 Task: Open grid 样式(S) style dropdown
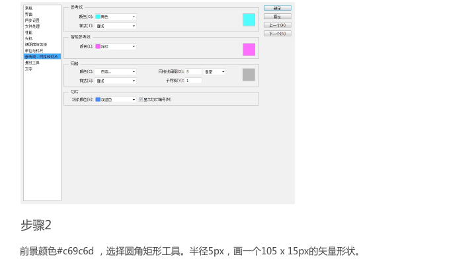[115, 81]
